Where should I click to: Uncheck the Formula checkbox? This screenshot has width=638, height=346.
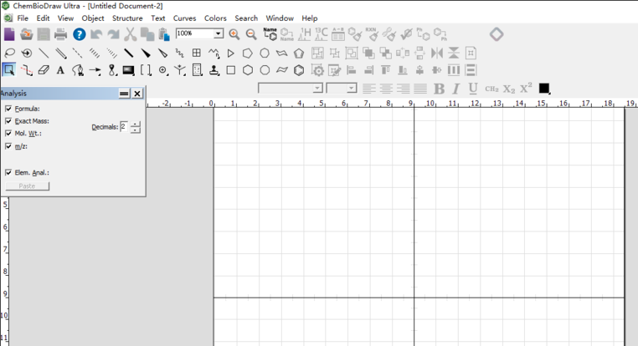pyautogui.click(x=8, y=109)
